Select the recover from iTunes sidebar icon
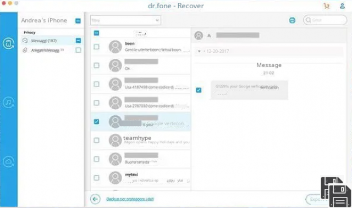 9,103
